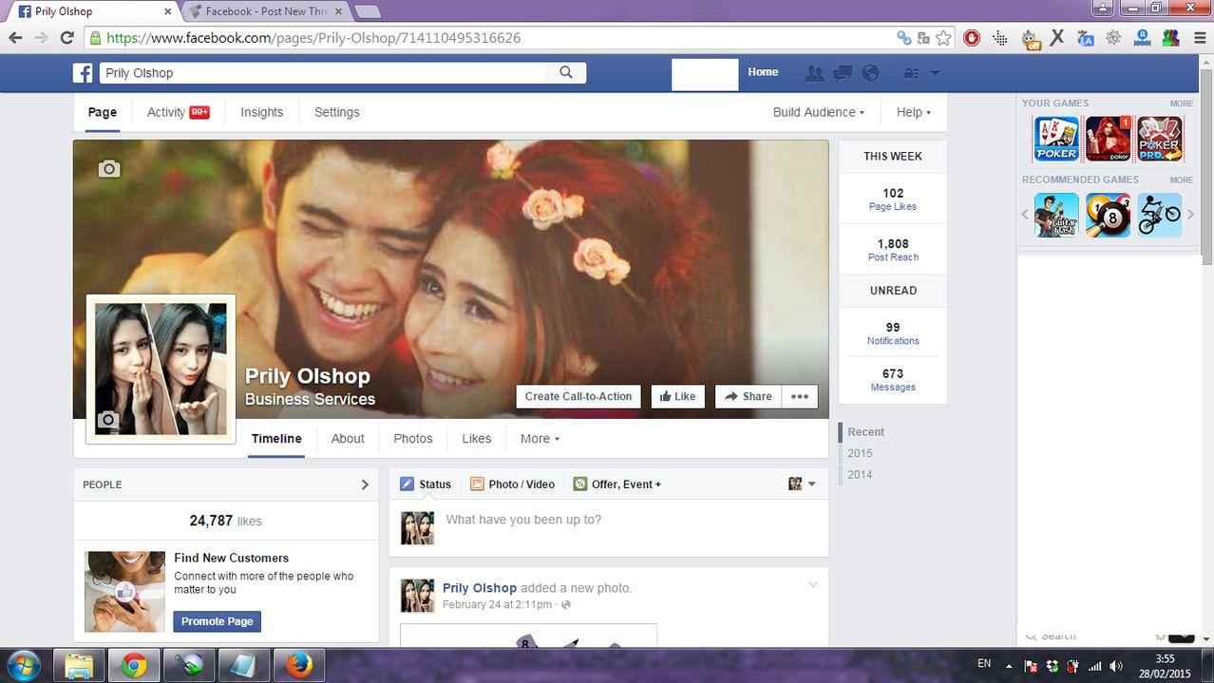Expand the More tab dropdown
Screen dimensions: 1214x683
540,439
